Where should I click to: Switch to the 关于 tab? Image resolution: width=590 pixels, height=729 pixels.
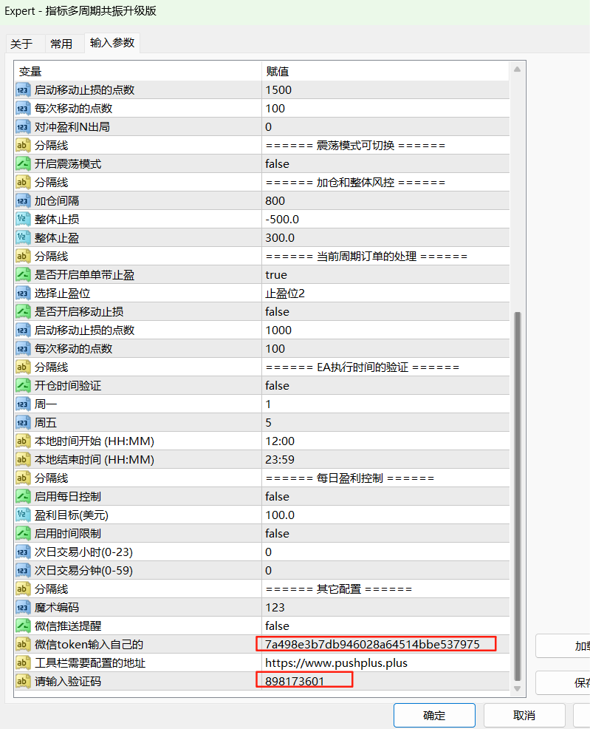point(22,44)
